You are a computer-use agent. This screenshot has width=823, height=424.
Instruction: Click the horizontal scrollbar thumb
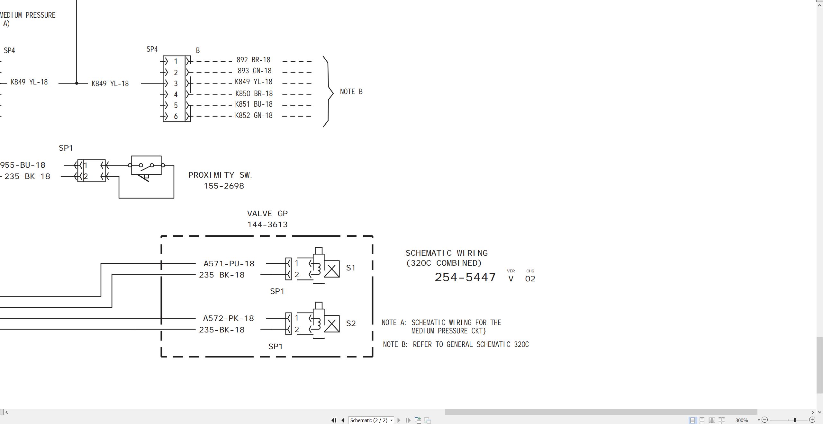[601, 412]
